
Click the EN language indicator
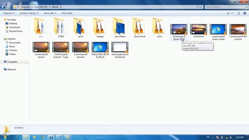tap(208, 137)
